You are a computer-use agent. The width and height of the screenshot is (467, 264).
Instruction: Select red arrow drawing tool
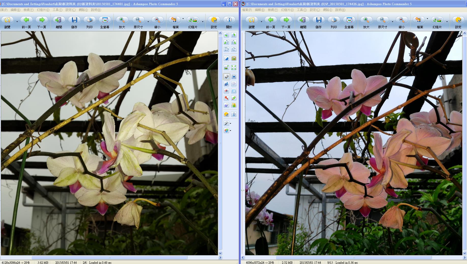pyautogui.click(x=226, y=98)
